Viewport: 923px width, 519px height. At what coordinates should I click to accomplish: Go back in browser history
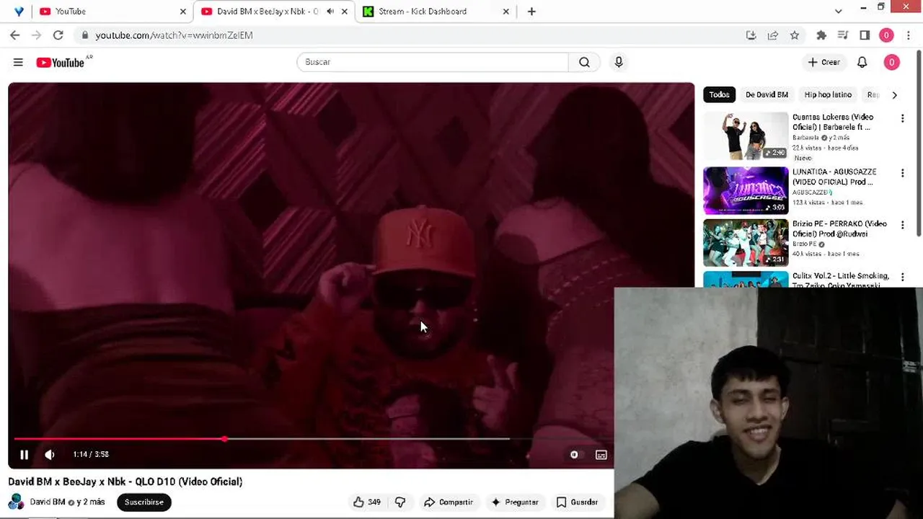click(x=14, y=35)
